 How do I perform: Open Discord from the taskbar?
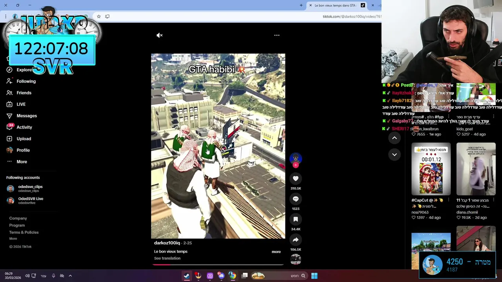click(221, 276)
